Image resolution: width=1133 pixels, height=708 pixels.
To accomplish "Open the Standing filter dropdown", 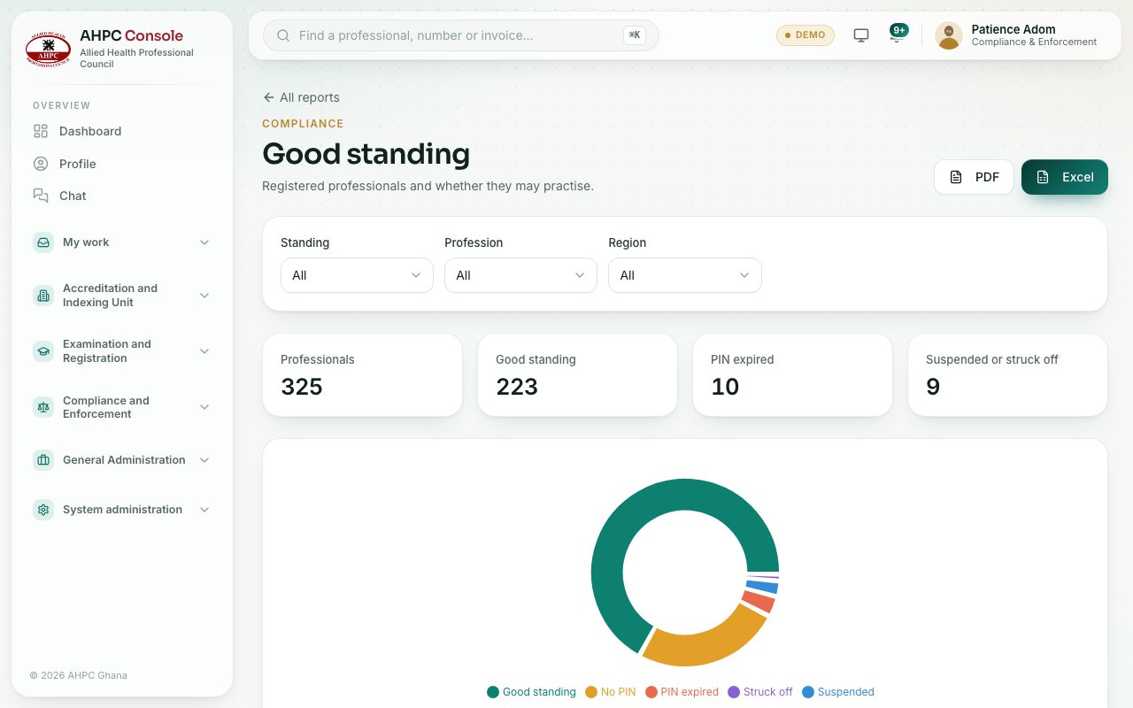I will 357,275.
